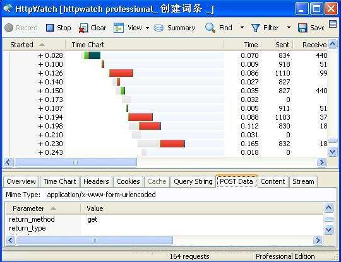
Task: Expand the Filter dropdown arrow
Action: (289, 28)
